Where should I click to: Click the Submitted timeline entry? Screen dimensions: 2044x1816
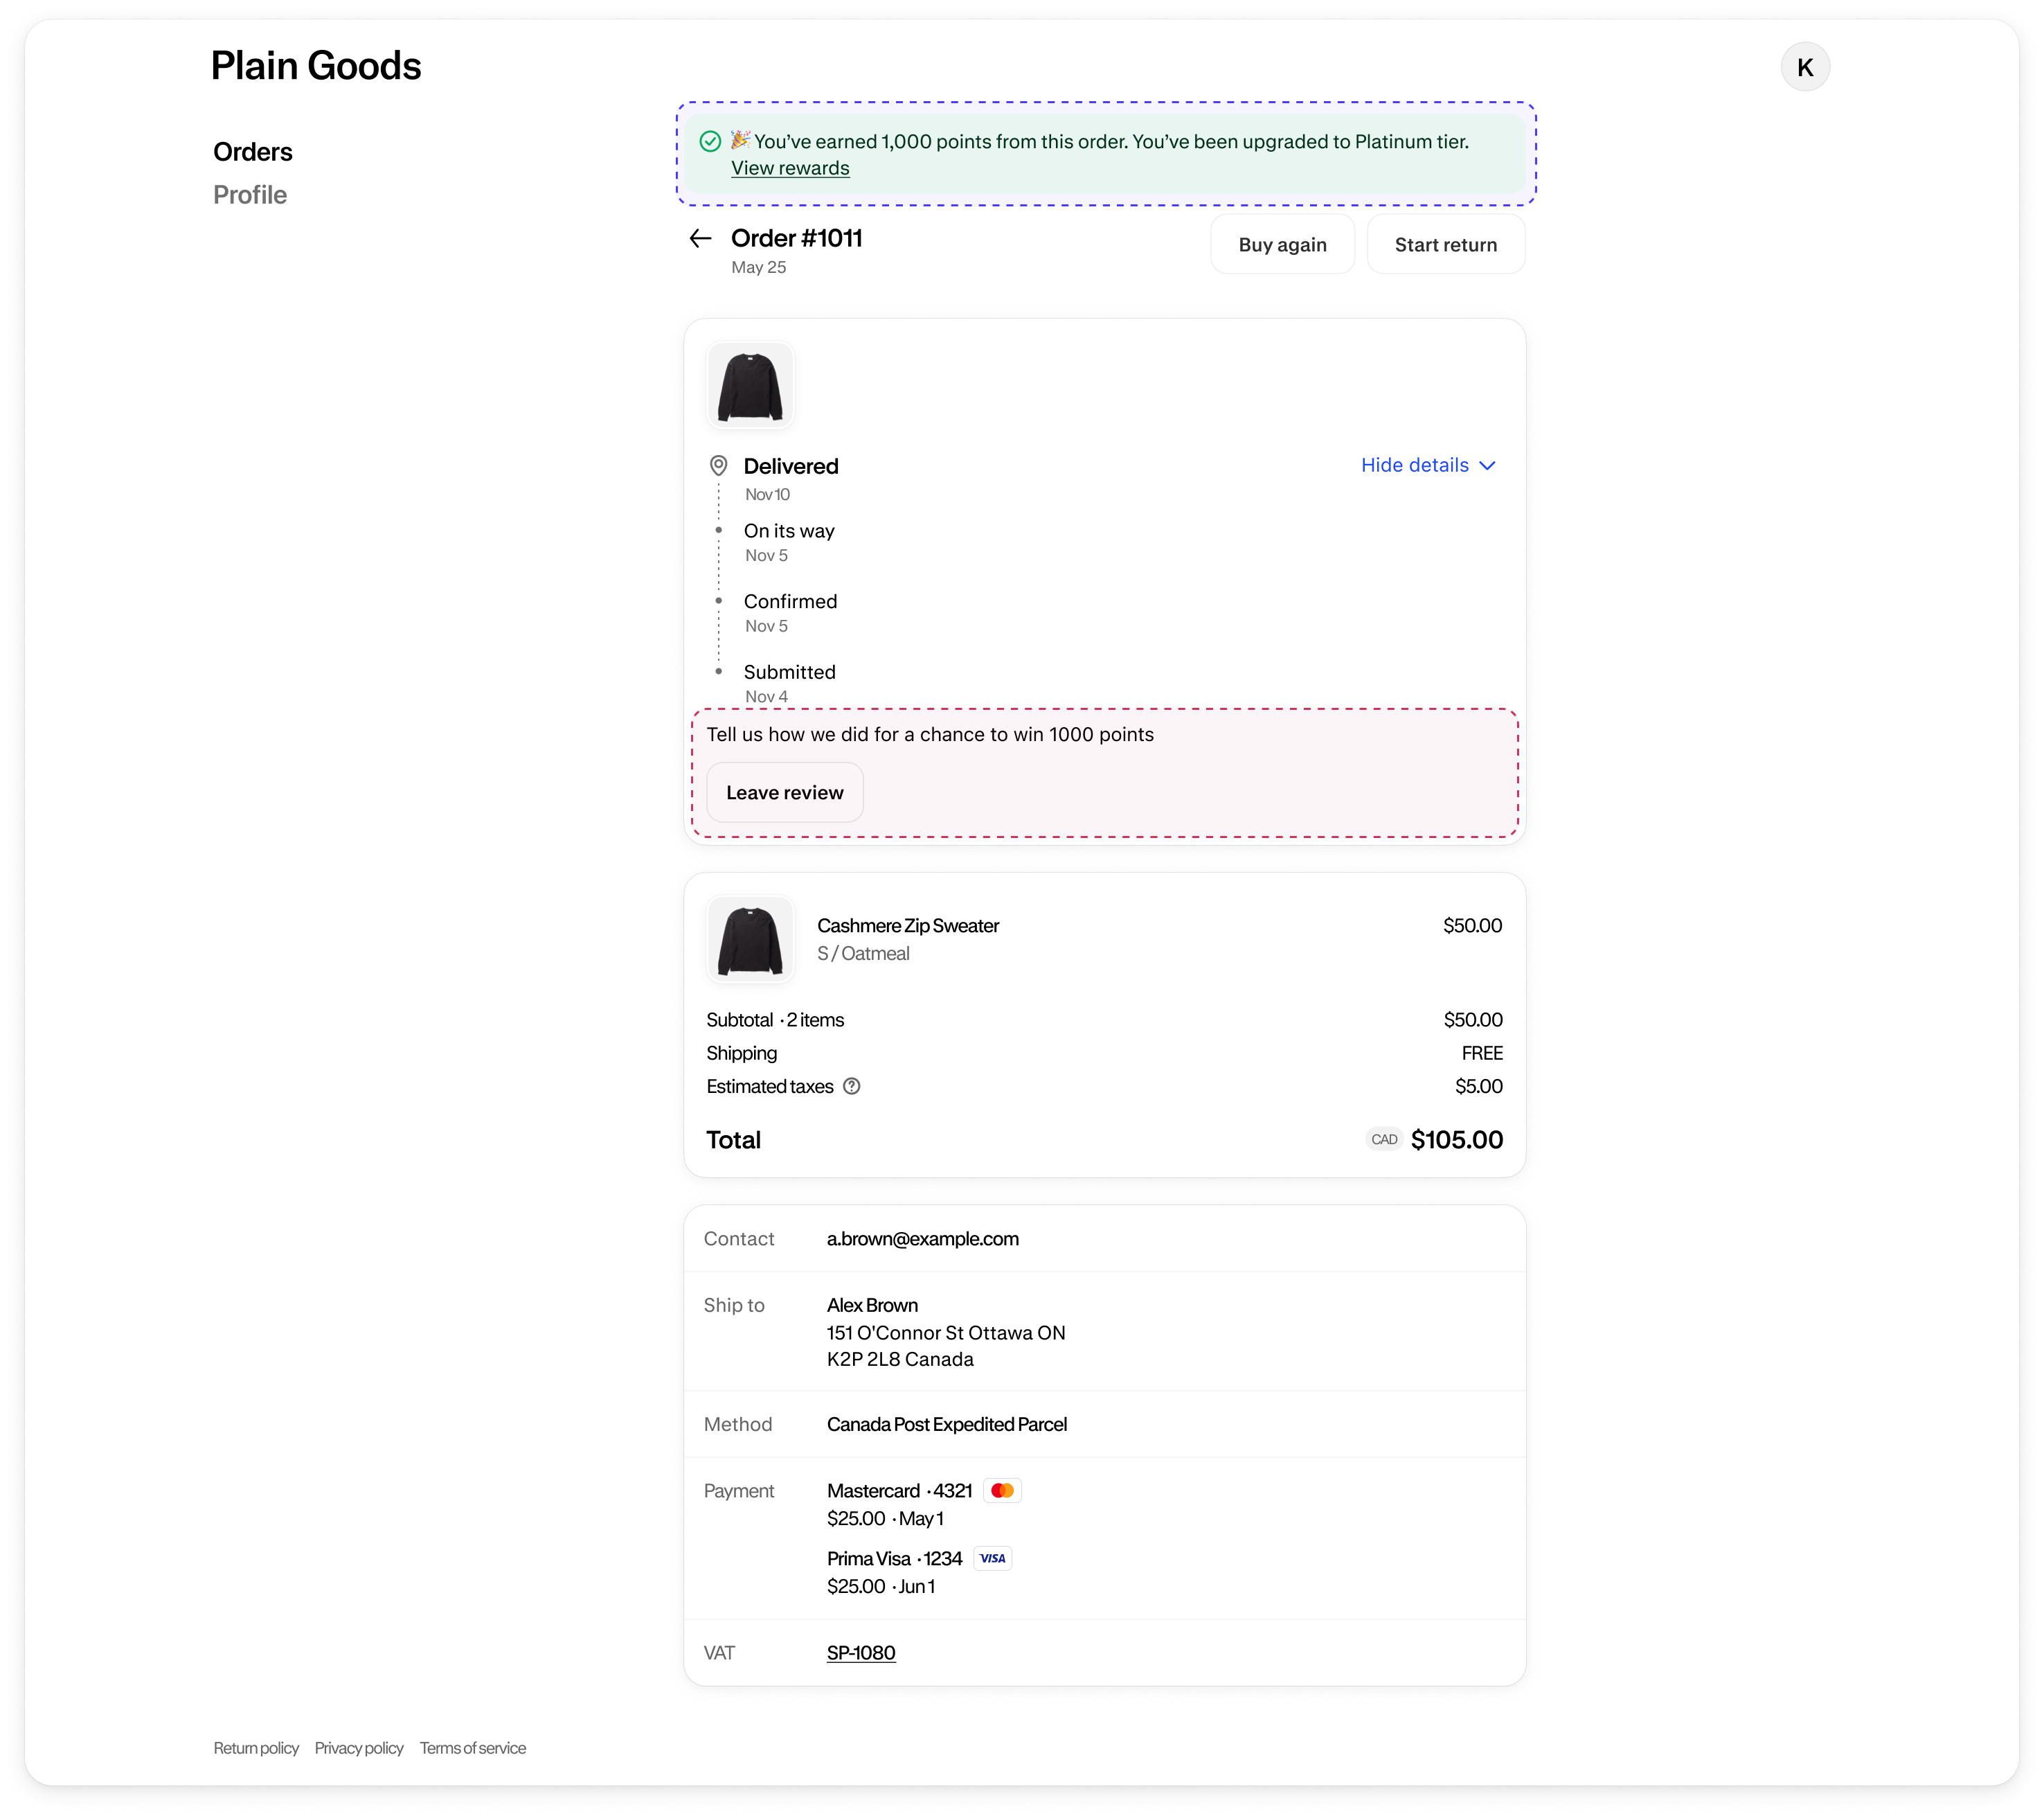click(x=789, y=672)
